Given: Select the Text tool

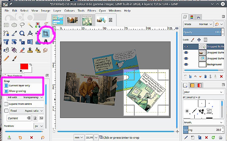Looking at the screenshot, I should point(46,42).
